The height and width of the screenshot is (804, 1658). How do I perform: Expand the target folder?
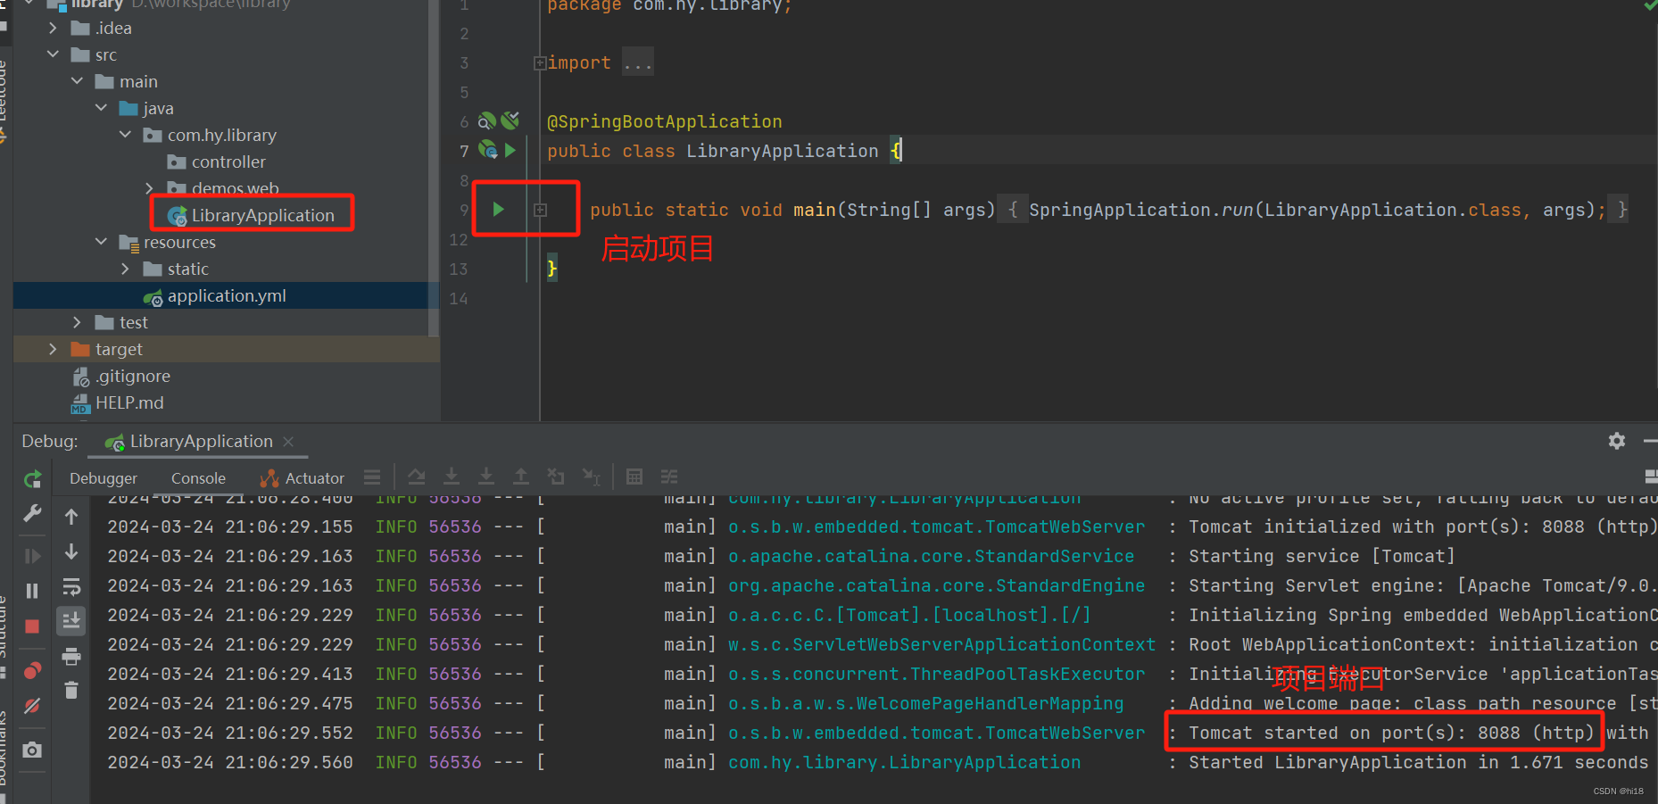[x=53, y=349]
